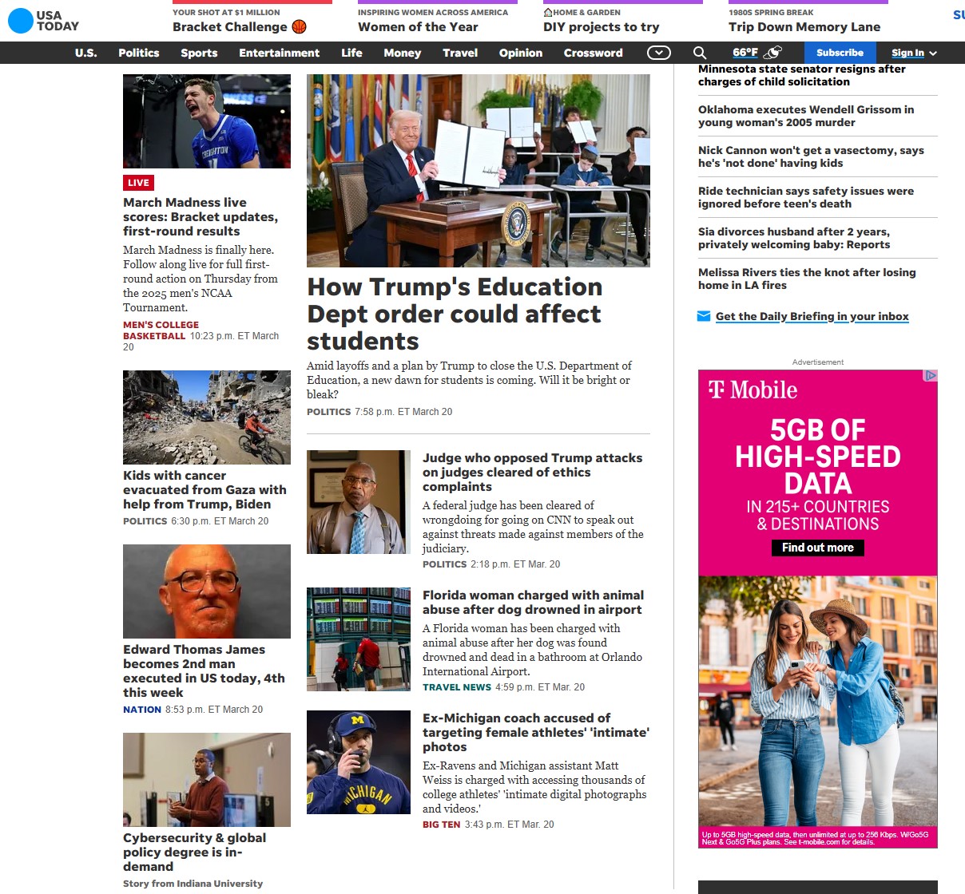Open Edward Thomas James execution story
Viewport: 965px width, 894px height.
tap(204, 671)
